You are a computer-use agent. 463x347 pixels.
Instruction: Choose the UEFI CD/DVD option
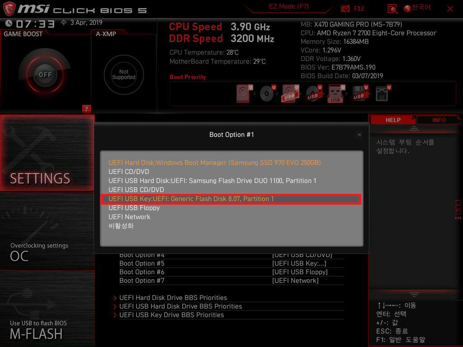pyautogui.click(x=231, y=172)
